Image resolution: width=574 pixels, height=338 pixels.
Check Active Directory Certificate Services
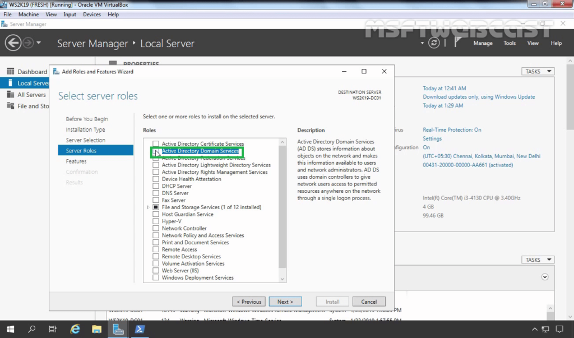coord(156,143)
